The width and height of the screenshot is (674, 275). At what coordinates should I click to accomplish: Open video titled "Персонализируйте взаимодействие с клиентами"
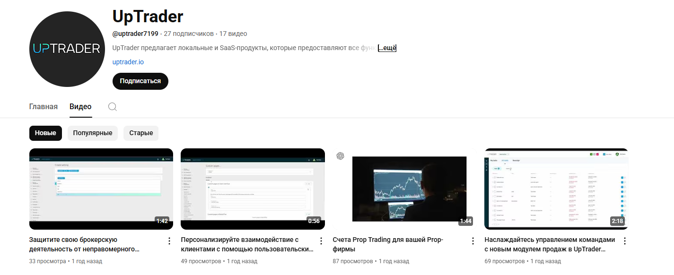pos(247,244)
